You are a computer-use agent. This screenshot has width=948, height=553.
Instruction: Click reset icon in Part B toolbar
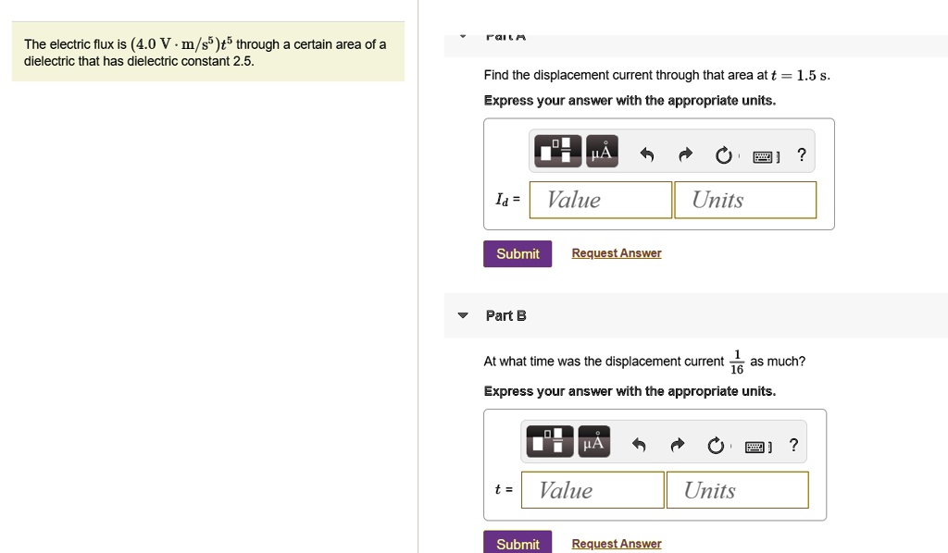tap(716, 446)
